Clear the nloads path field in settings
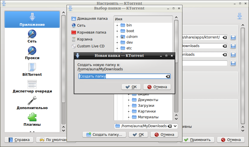249x147 pixels. pos(225,55)
